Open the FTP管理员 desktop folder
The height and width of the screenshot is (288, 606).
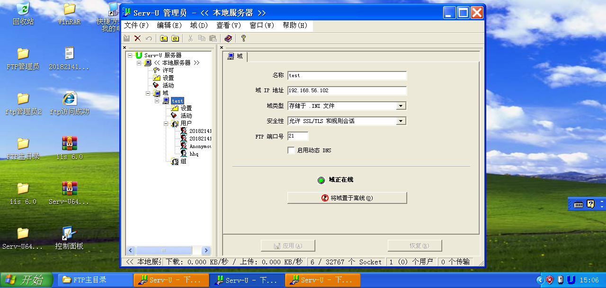(x=23, y=59)
